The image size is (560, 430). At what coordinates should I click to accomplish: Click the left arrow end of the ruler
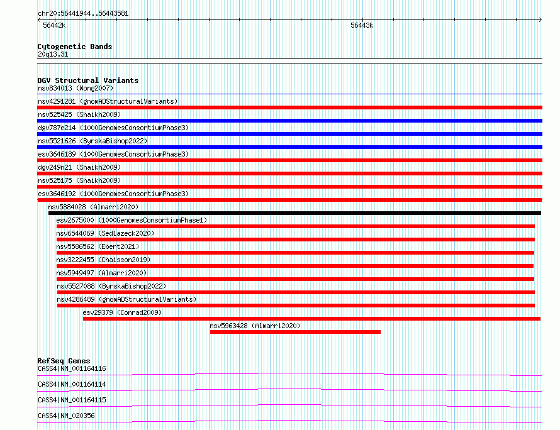pyautogui.click(x=39, y=20)
